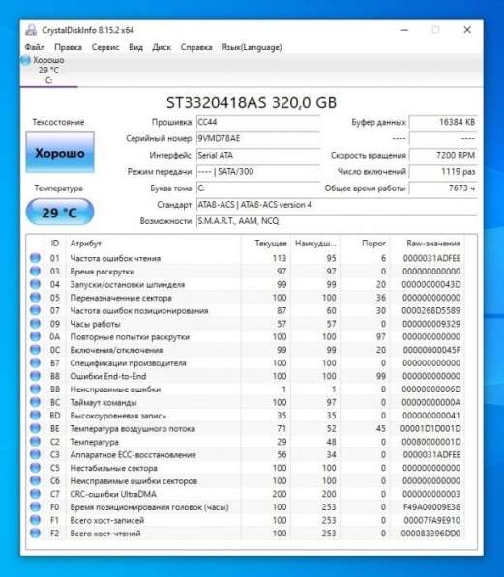This screenshot has width=504, height=577.
Task: Click status icon for 04 Запуски/остановки шпинделя
Action: 35,284
